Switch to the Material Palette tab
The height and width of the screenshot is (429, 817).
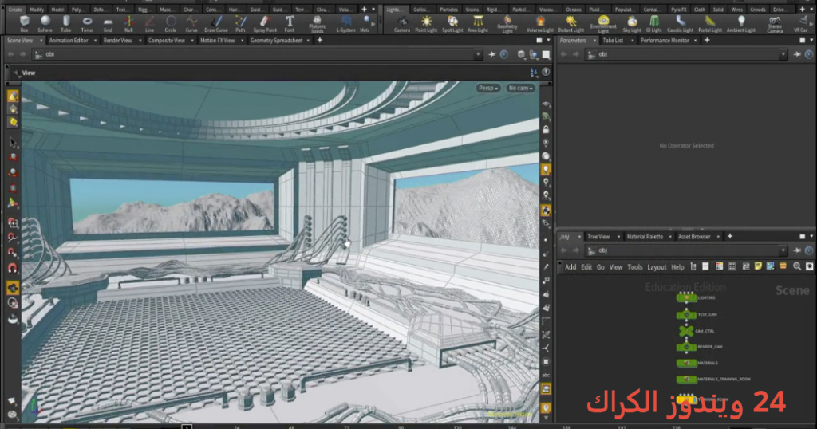(x=645, y=236)
